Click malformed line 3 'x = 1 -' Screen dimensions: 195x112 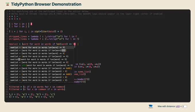click(x=13, y=16)
